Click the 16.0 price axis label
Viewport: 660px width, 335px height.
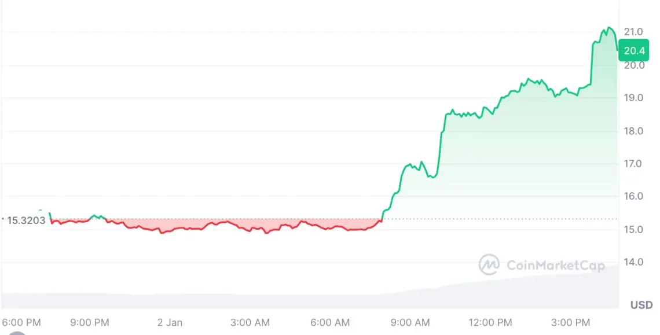634,196
